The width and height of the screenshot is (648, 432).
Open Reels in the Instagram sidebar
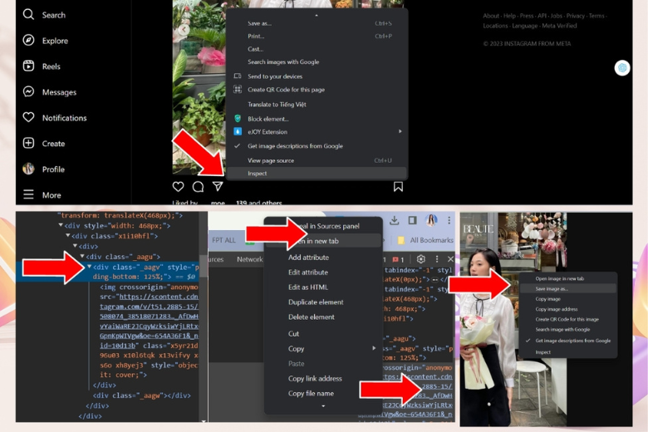[x=42, y=66]
